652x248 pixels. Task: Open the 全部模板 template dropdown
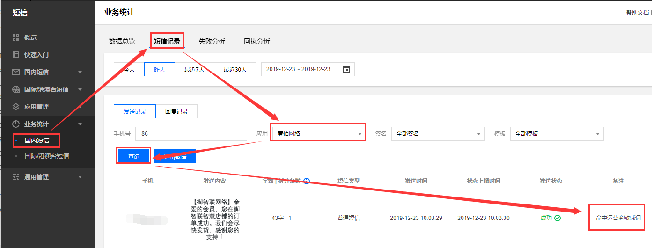pyautogui.click(x=557, y=134)
